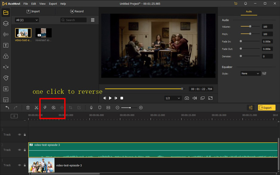Zoom out timeline with minus icon
This screenshot has height=175, width=280.
tap(117, 107)
